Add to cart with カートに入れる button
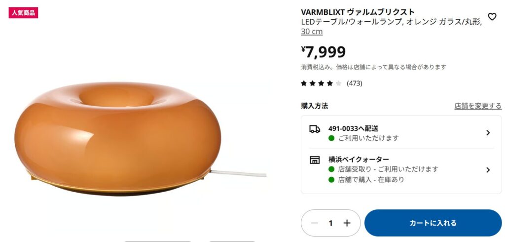505x242 pixels. coord(433,223)
